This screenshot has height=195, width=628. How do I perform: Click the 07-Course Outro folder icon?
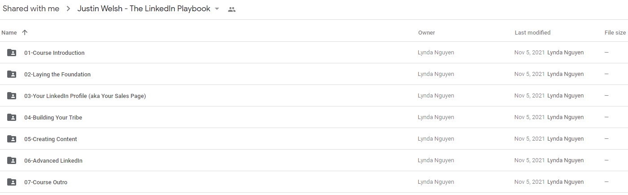[12, 182]
